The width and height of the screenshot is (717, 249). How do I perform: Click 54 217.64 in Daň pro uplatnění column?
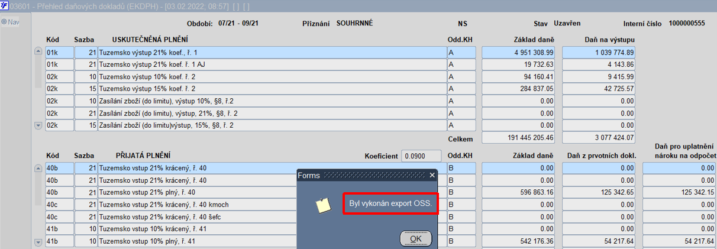[x=680, y=241]
